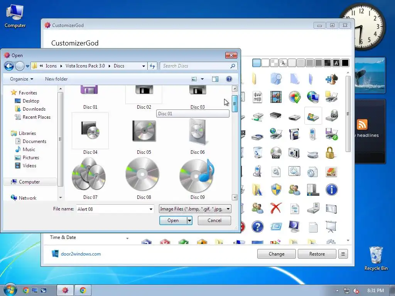Select the camcorder icon in CustomizerGod grid
Screen dimensions: 395x296
(294, 134)
